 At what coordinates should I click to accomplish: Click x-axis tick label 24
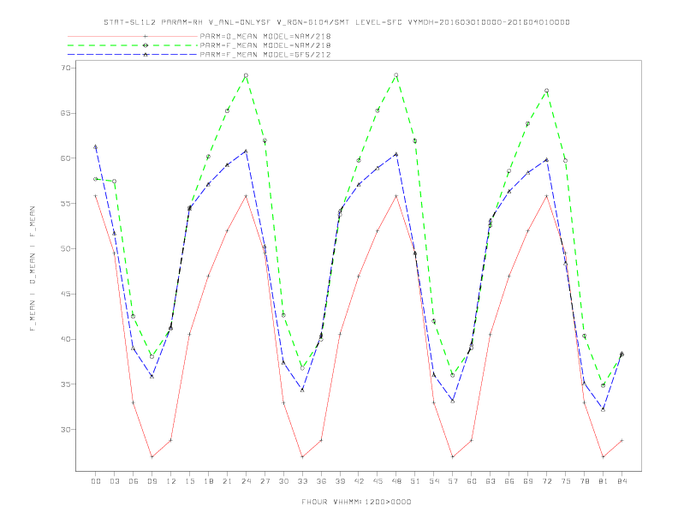[246, 481]
